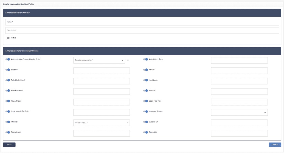Viewport: 284px width, 153px height.
Task: Click the plus icon beside groovy script dropdown
Action: [x=128, y=60]
